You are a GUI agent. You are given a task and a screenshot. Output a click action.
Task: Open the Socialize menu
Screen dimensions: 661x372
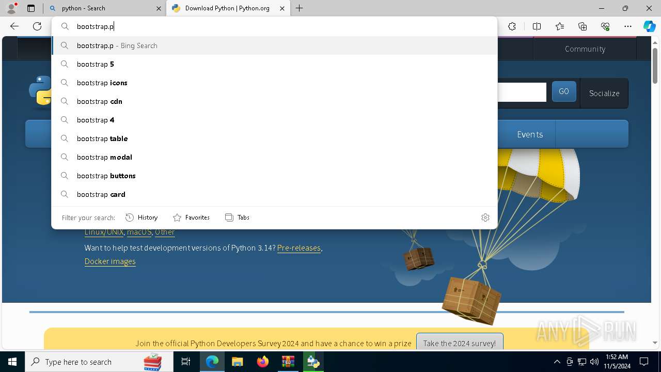604,94
